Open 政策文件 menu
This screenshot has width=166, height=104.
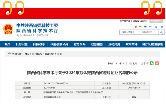click(x=131, y=44)
